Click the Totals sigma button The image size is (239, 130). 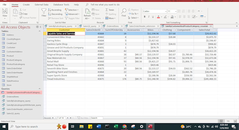tap(110, 10)
